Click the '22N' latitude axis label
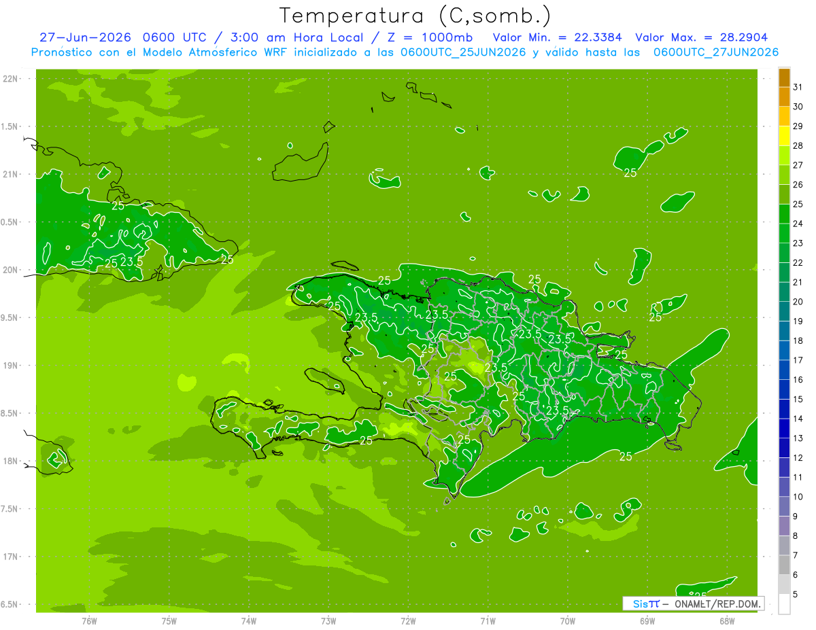 click(10, 79)
